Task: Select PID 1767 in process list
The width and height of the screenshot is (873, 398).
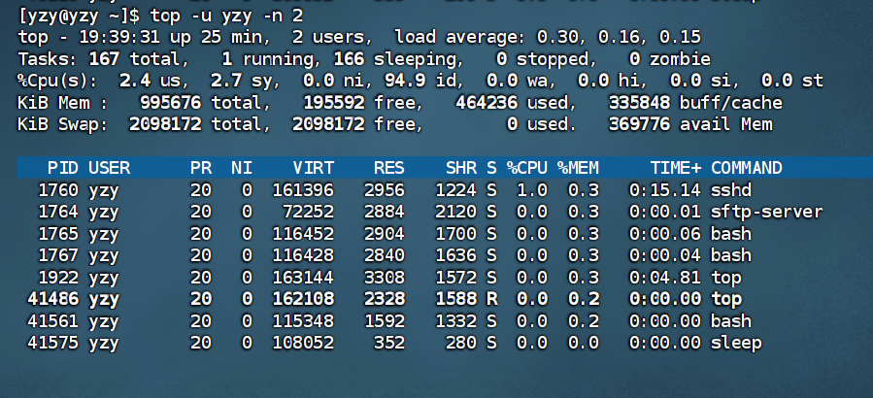Action: (58, 255)
